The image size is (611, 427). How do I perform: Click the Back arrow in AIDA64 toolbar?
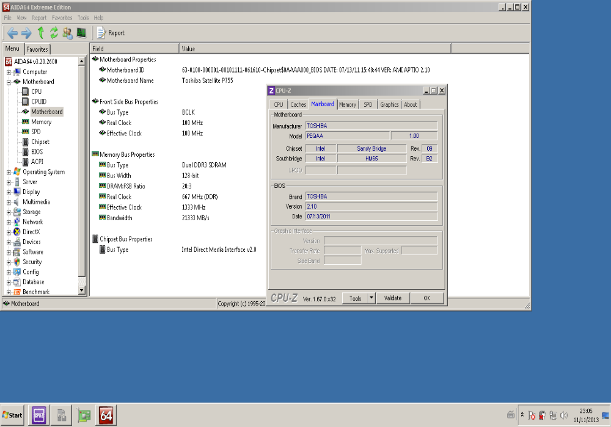click(x=12, y=33)
